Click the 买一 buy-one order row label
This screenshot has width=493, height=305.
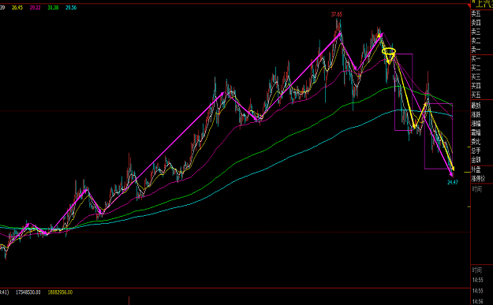click(476, 59)
